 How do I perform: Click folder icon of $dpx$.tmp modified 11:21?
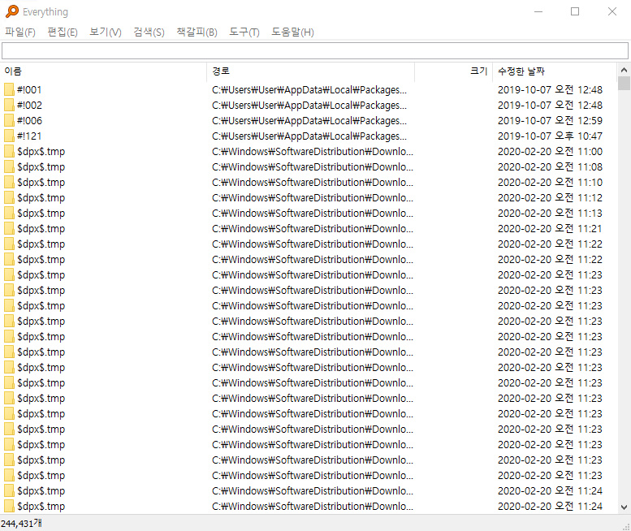coord(9,228)
